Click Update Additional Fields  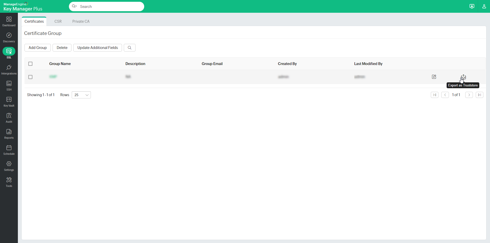tap(97, 48)
